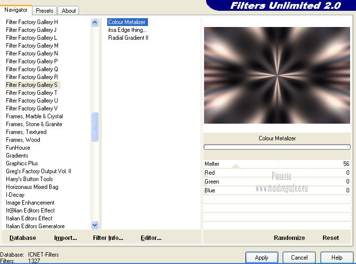Select Filter Factory Gallery J
Viewport: 356px width, 264px height.
31,30
